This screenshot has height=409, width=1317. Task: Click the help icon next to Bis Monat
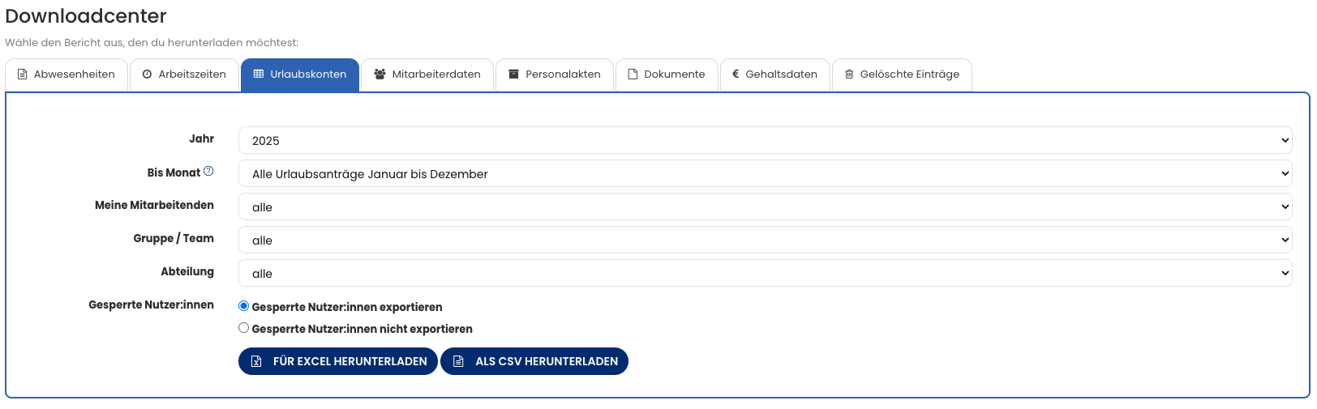[208, 172]
